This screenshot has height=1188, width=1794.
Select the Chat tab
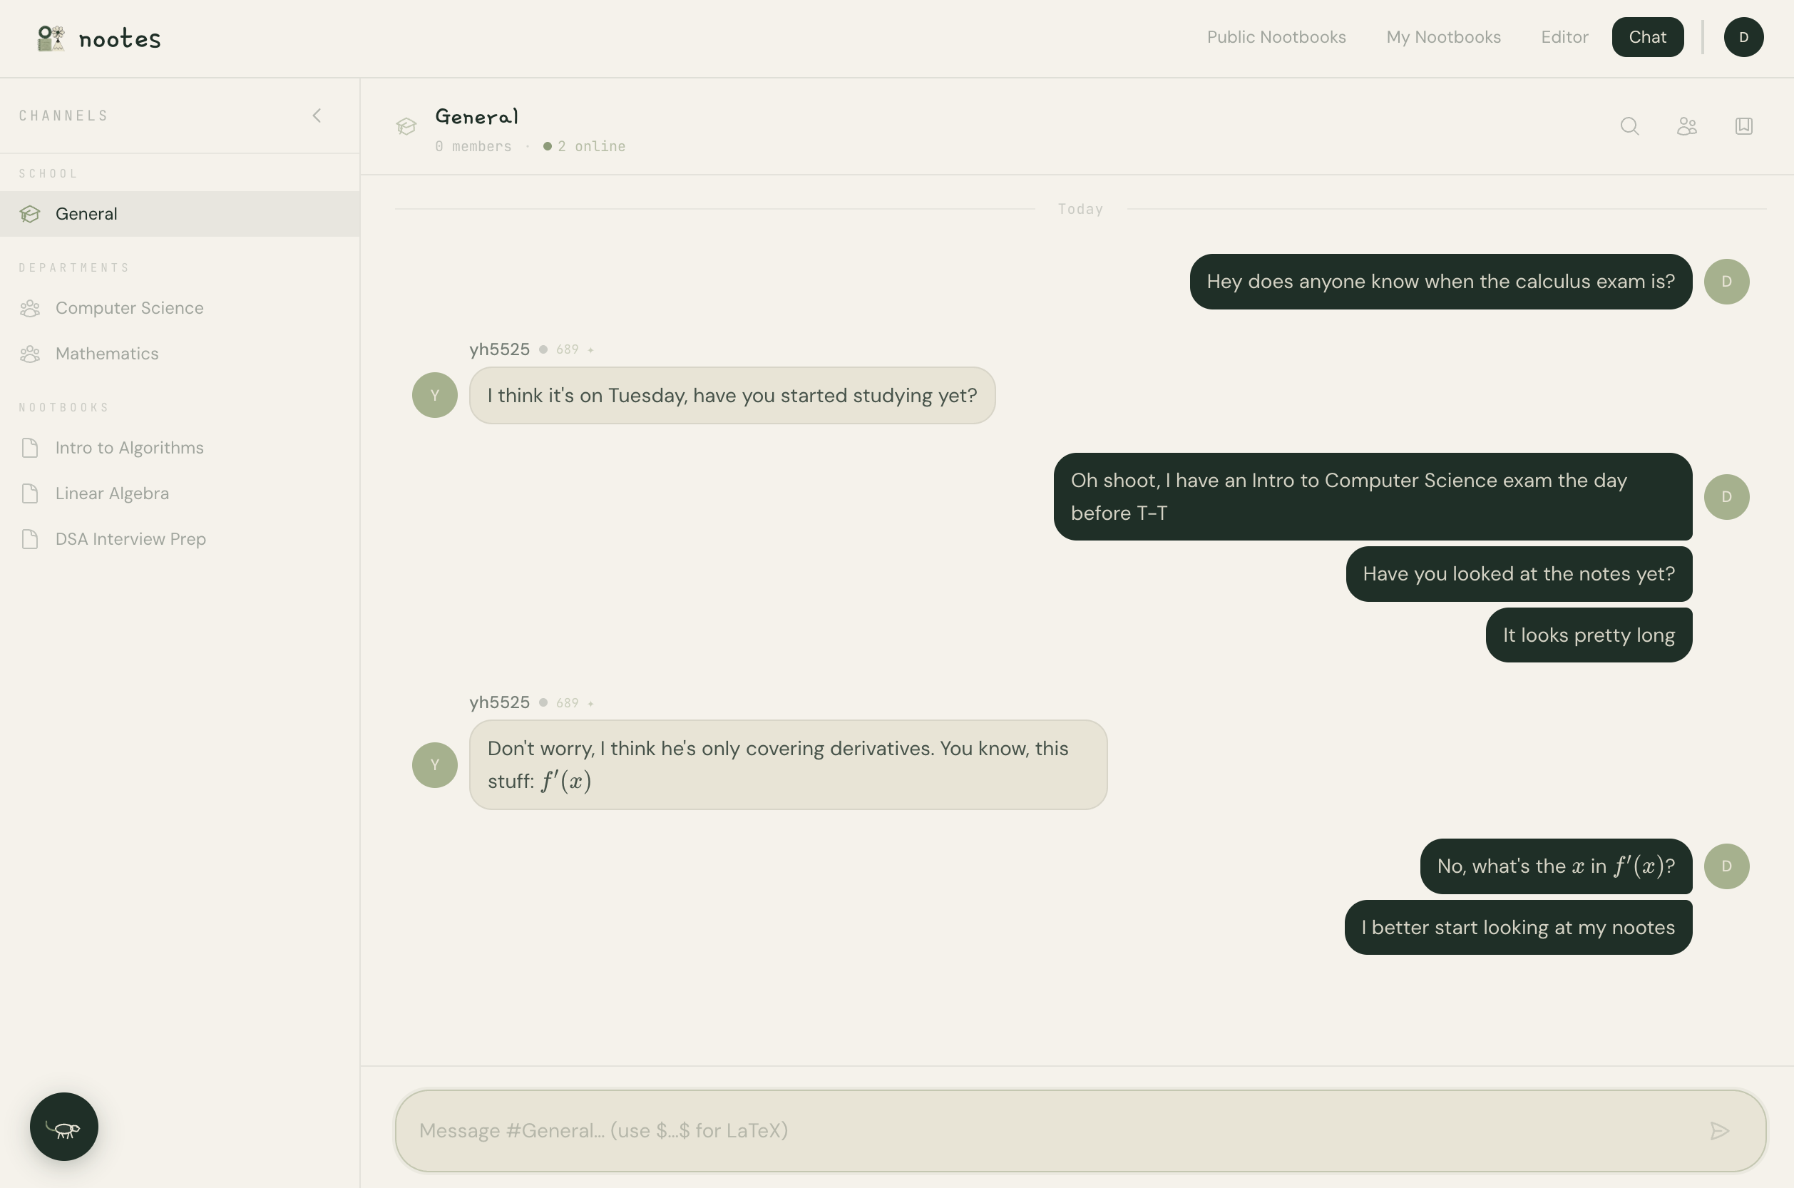click(1647, 37)
